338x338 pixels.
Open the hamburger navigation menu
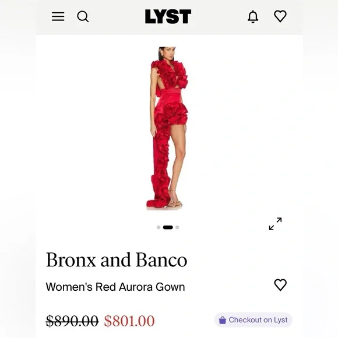click(x=58, y=16)
